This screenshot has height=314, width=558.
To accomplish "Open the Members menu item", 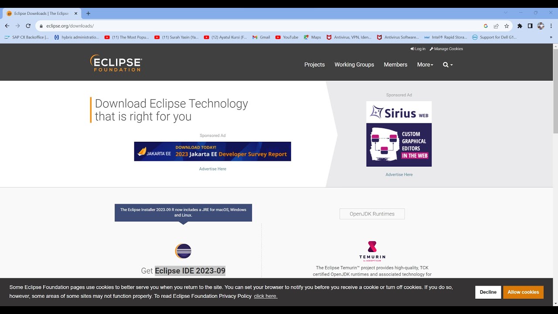I will (x=395, y=65).
